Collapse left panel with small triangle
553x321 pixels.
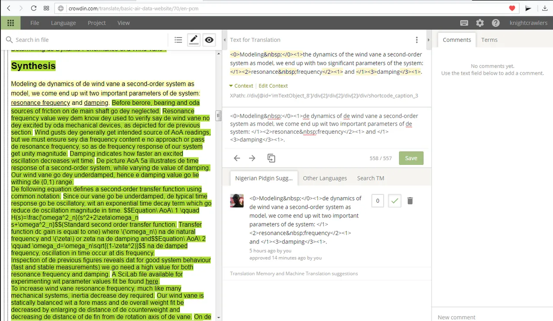pos(225,40)
